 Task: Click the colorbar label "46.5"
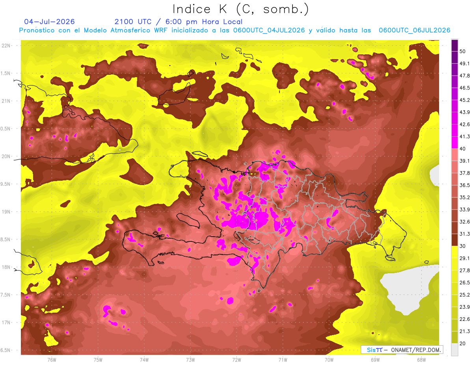coord(465,88)
